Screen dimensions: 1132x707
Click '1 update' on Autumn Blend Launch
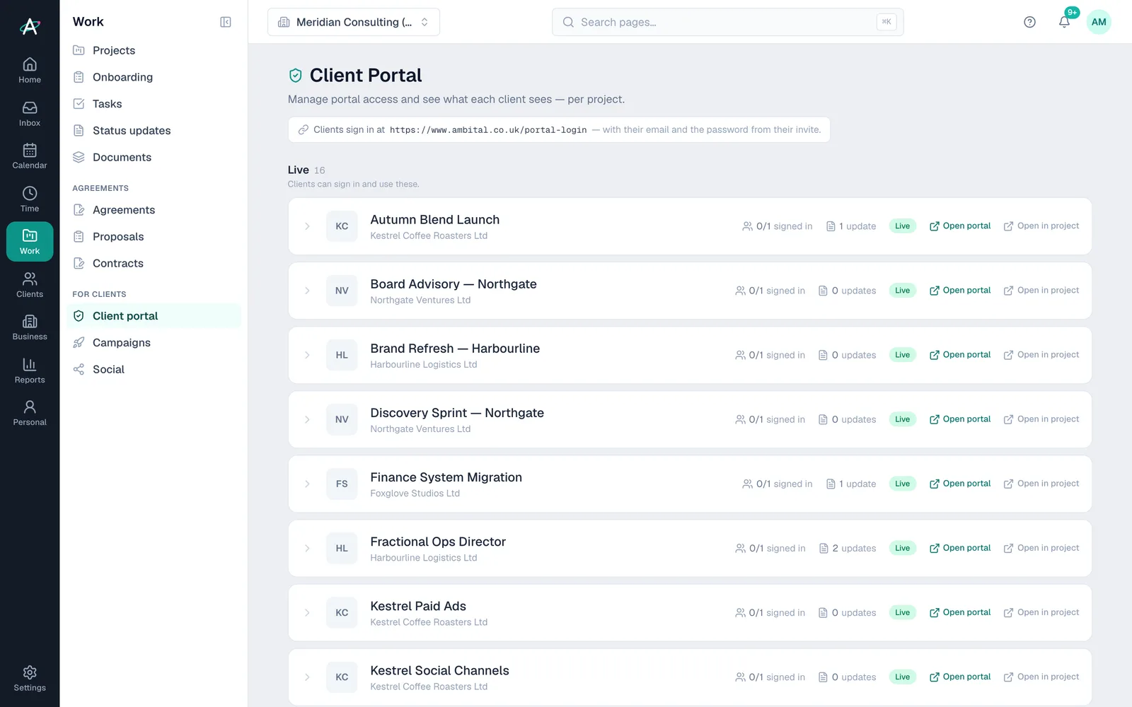(x=851, y=226)
